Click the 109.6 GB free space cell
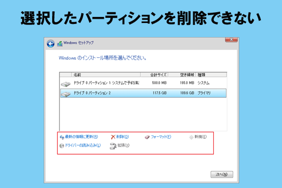 [187, 93]
